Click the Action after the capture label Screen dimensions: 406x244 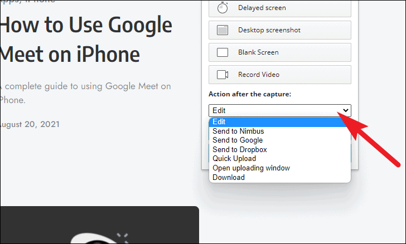point(250,94)
